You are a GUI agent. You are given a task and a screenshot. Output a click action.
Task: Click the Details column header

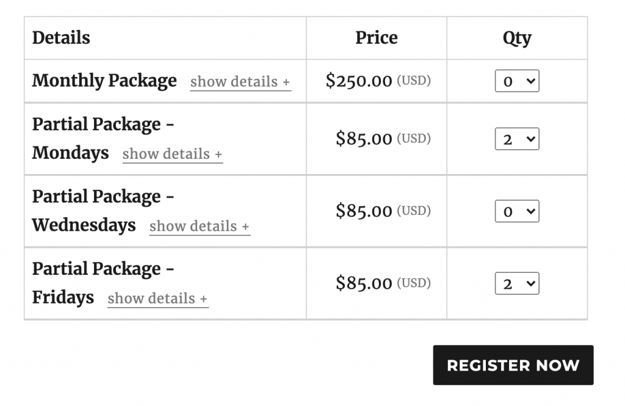click(x=61, y=38)
